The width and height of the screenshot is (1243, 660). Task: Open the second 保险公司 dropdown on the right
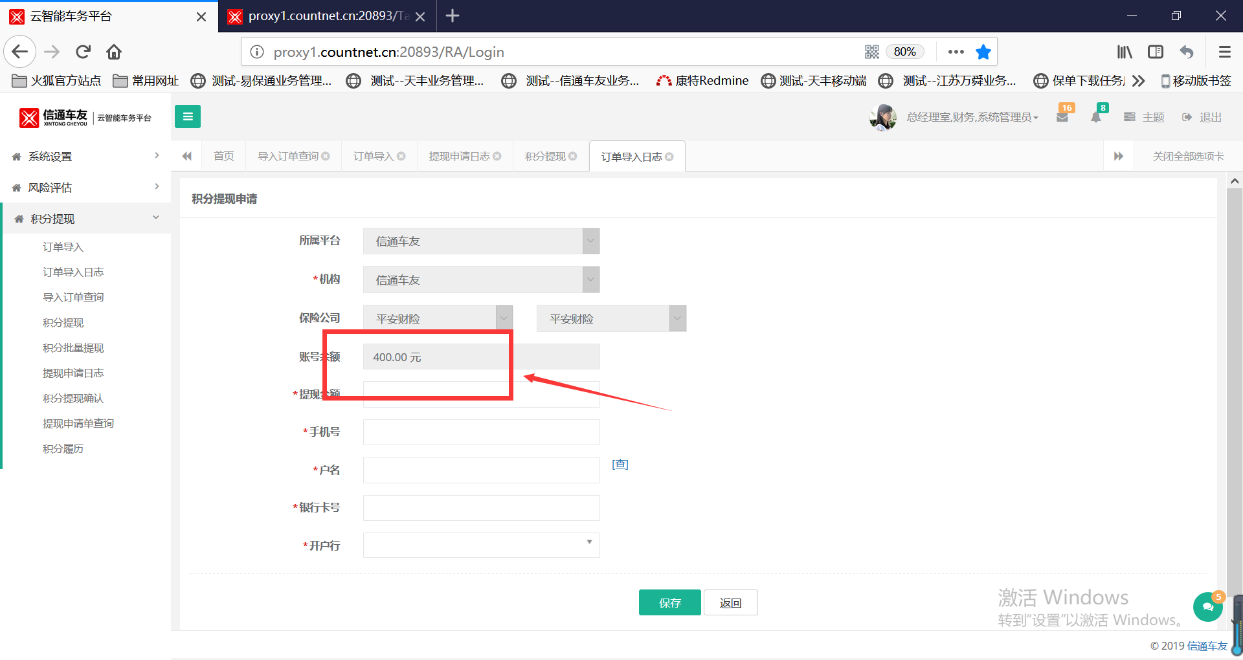click(x=611, y=318)
